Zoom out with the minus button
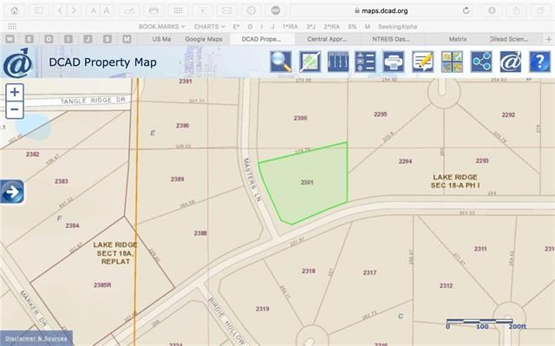 pyautogui.click(x=15, y=109)
